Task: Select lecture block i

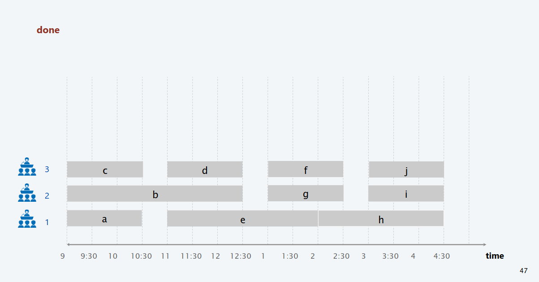Action: (406, 194)
